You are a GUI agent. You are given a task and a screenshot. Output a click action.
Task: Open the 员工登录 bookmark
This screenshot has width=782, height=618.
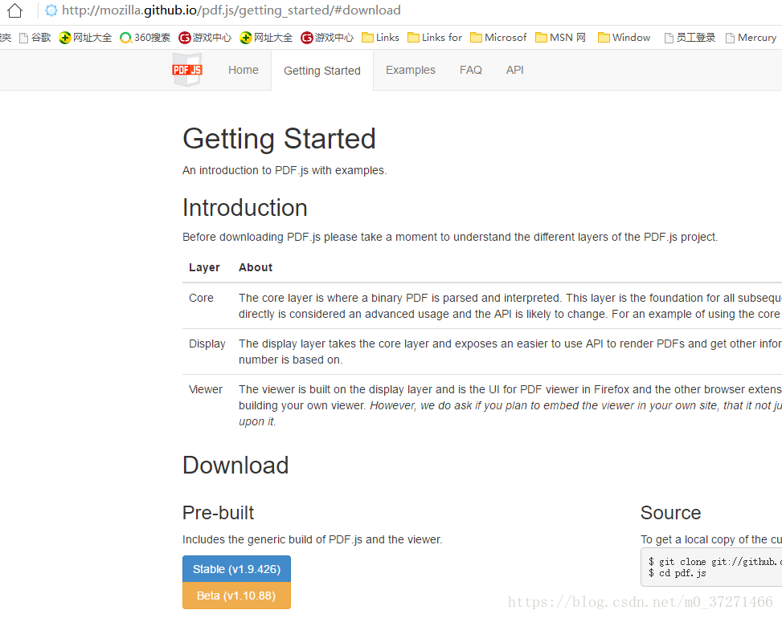[690, 38]
